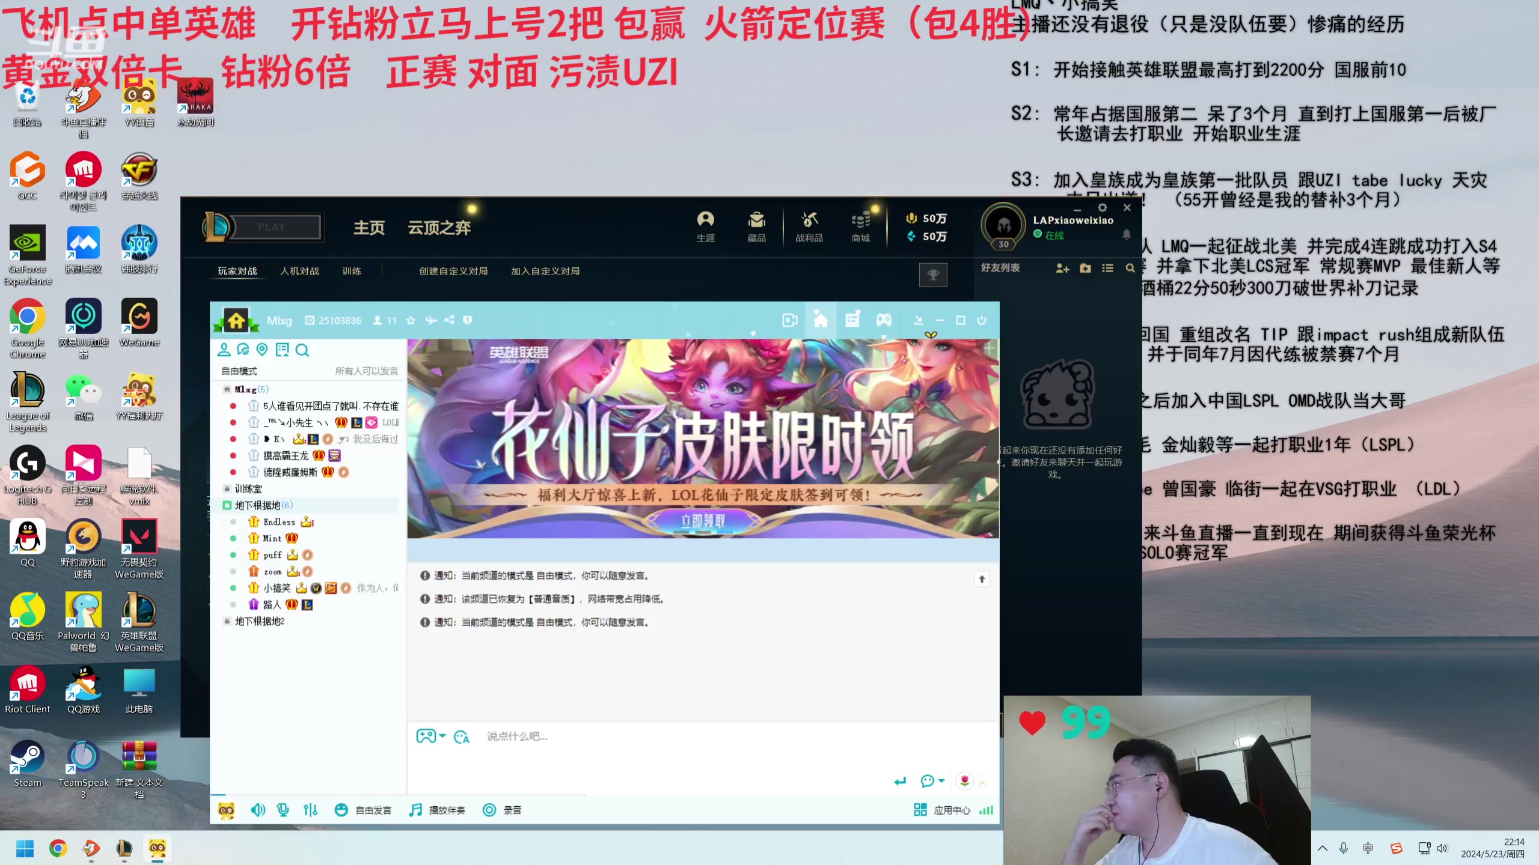
Task: Click the 立即领取 button on the banner
Action: [x=703, y=521]
